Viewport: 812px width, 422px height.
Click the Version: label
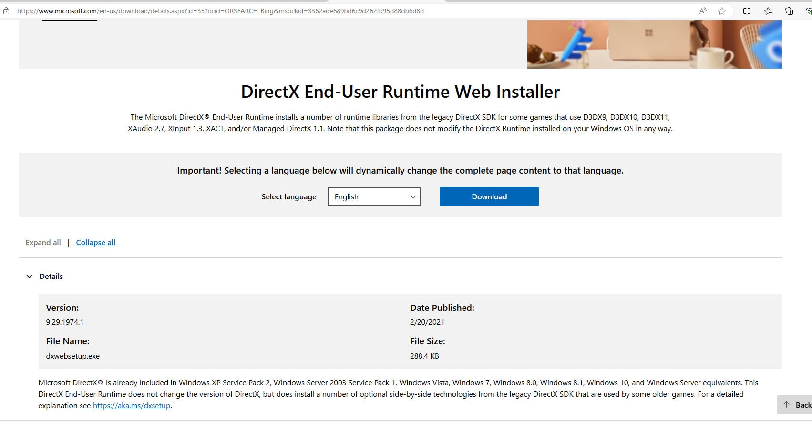point(62,308)
